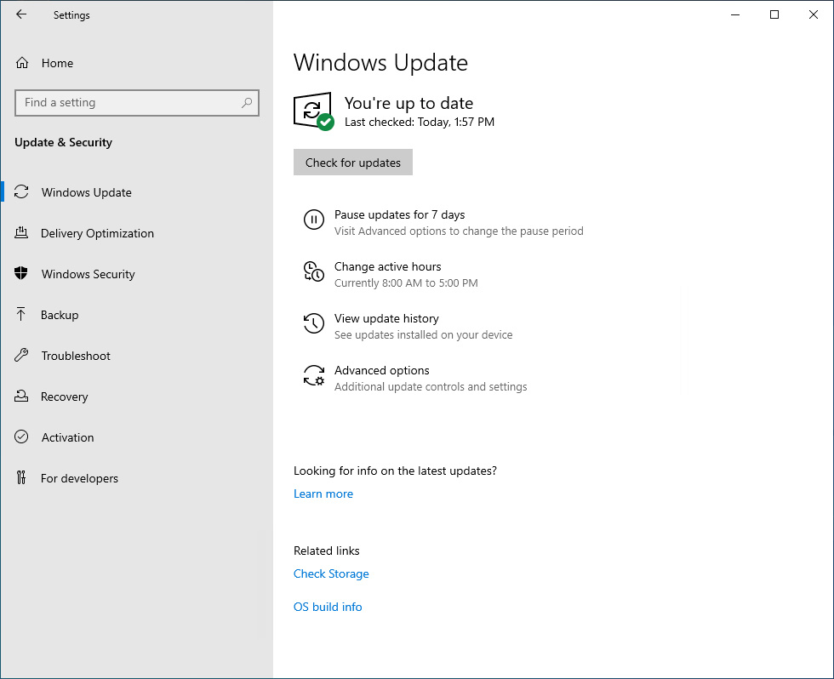Focus the Find a setting search box

[128, 103]
